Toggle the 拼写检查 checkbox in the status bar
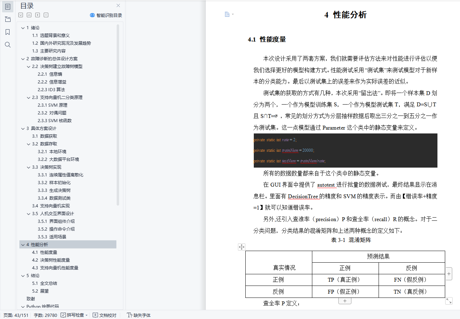Image resolution: width=460 pixels, height=319 pixels. [63, 315]
